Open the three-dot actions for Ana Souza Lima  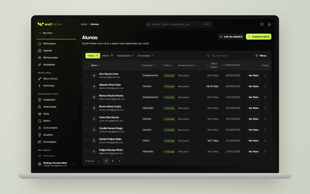265,76
